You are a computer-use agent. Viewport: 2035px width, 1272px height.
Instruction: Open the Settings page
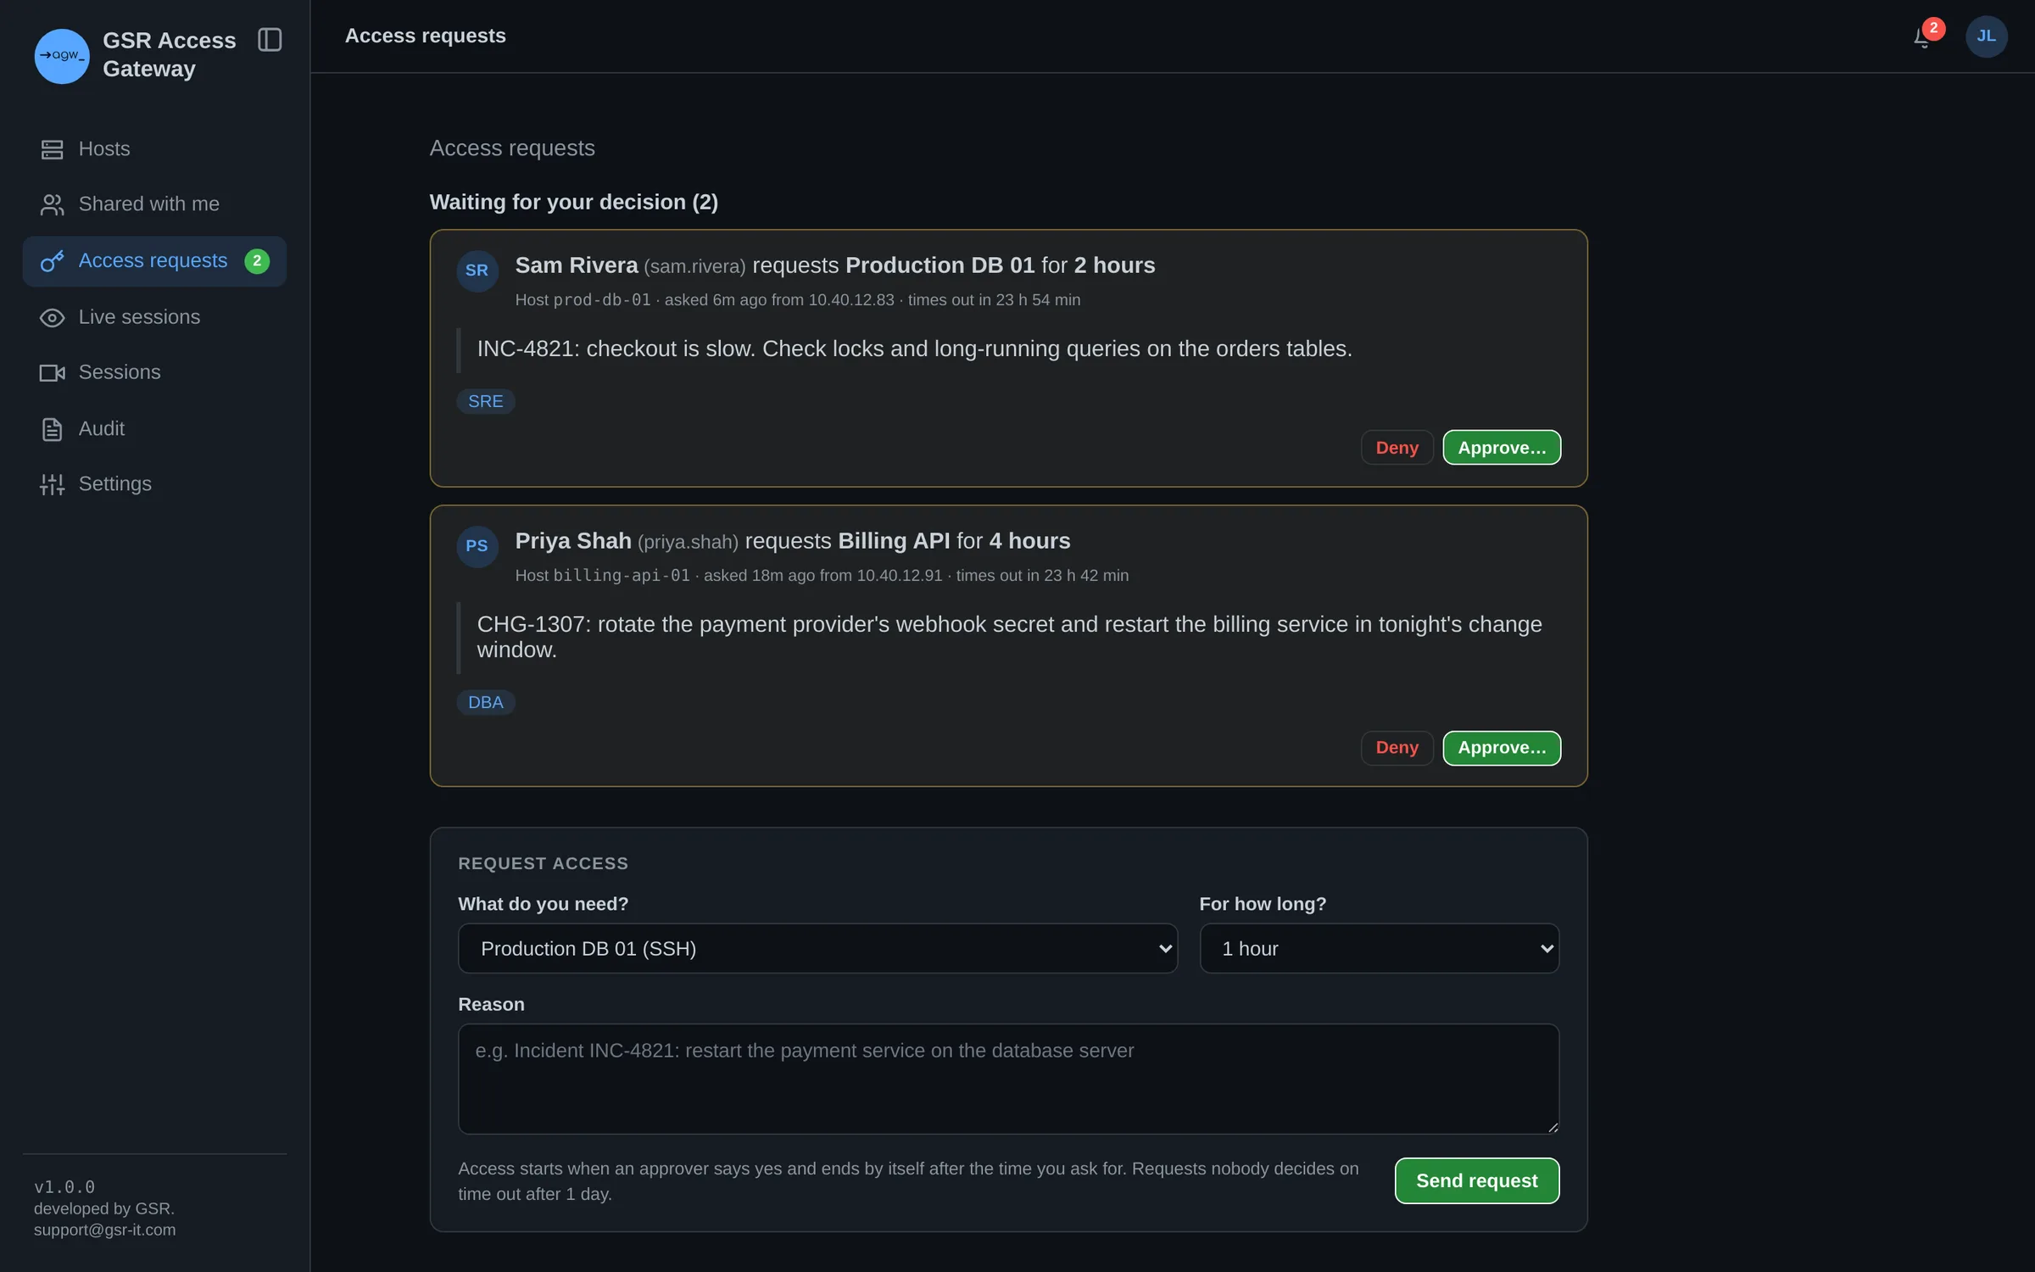click(x=154, y=484)
